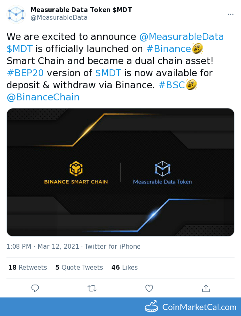The width and height of the screenshot is (241, 316).
Task: Open the @MeasurableData mention link
Action: coord(181,37)
